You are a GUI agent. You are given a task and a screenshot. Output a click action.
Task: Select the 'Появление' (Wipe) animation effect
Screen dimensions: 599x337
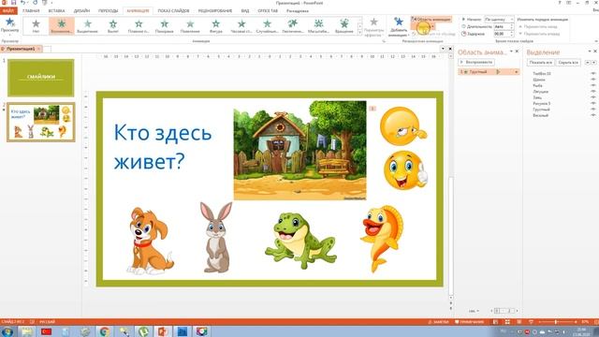[190, 26]
